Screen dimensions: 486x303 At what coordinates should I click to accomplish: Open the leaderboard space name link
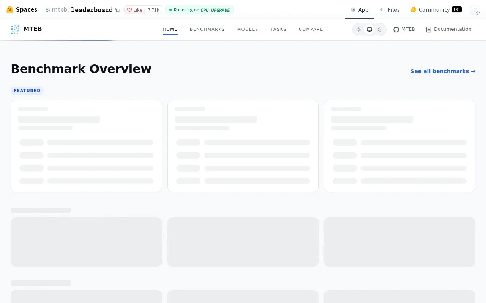[92, 10]
